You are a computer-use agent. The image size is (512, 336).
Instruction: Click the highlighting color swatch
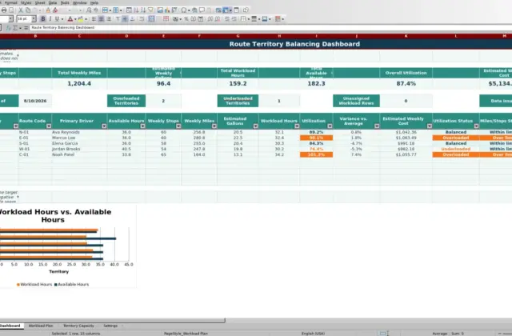point(81,19)
